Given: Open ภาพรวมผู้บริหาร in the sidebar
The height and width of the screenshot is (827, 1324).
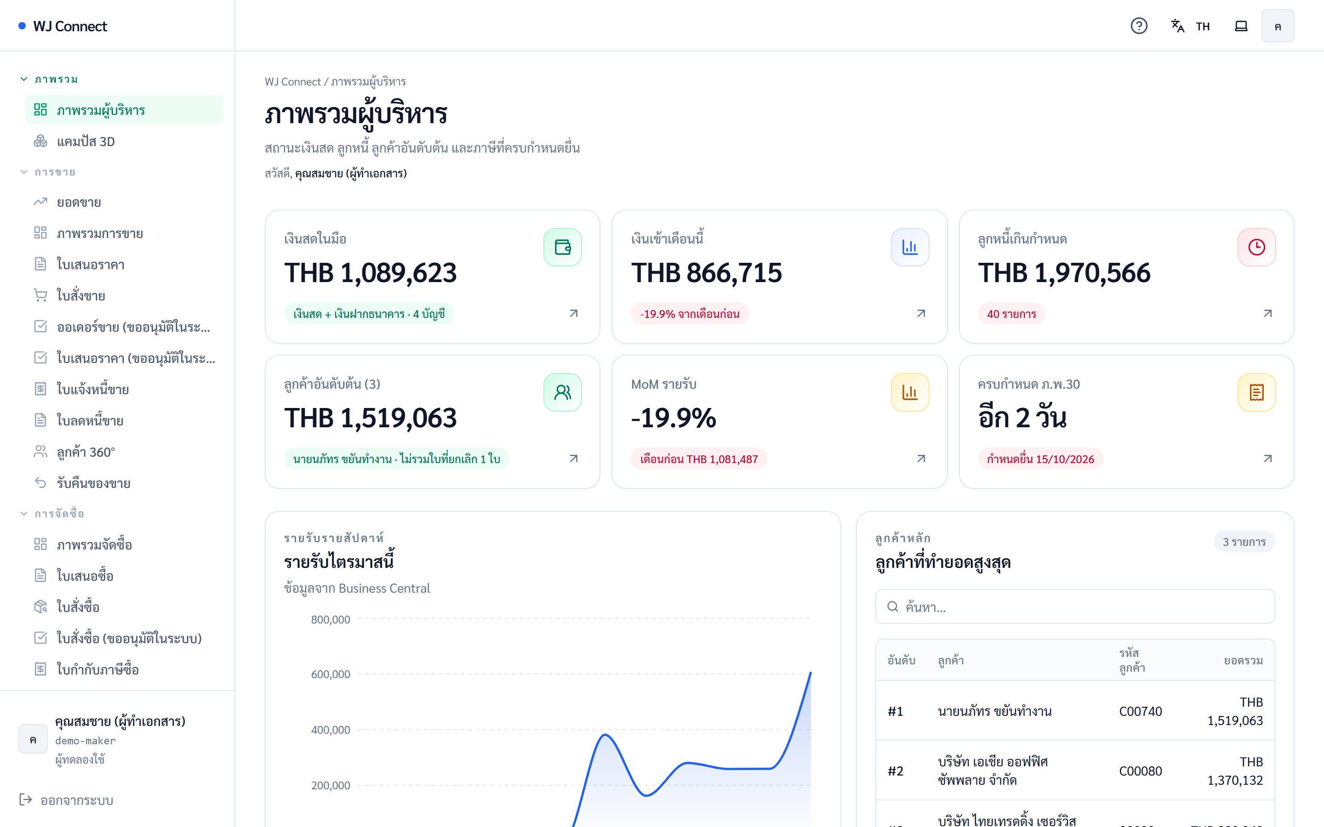Looking at the screenshot, I should pyautogui.click(x=124, y=110).
